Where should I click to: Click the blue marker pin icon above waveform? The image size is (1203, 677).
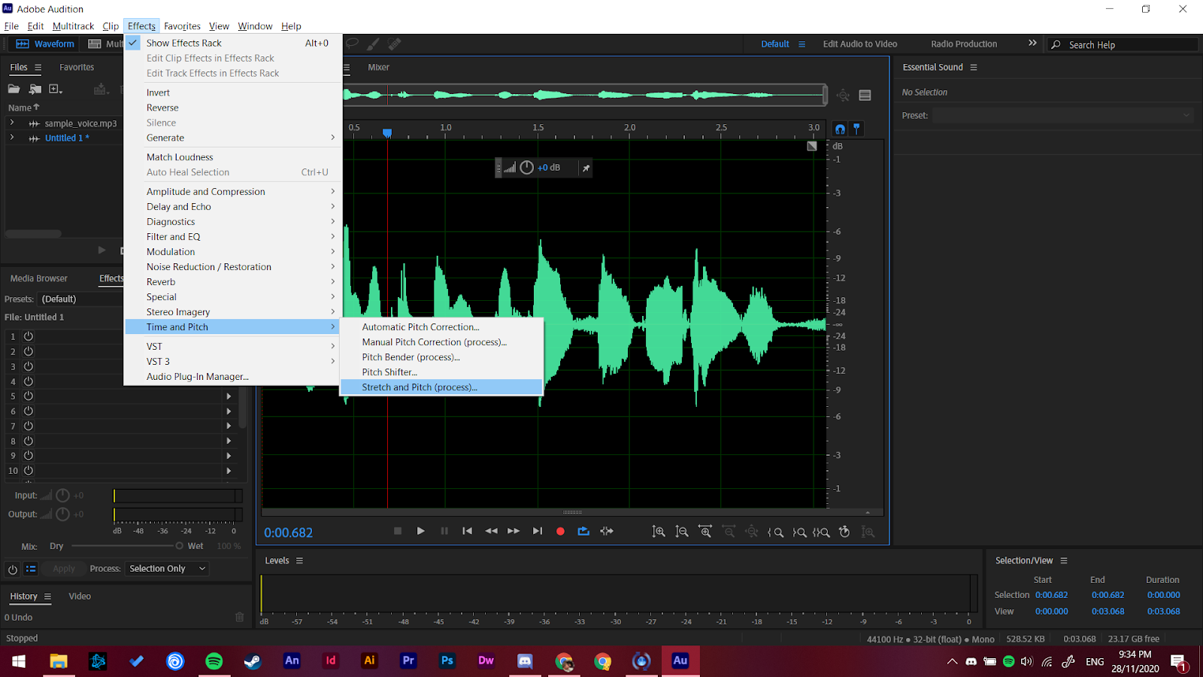pyautogui.click(x=856, y=129)
